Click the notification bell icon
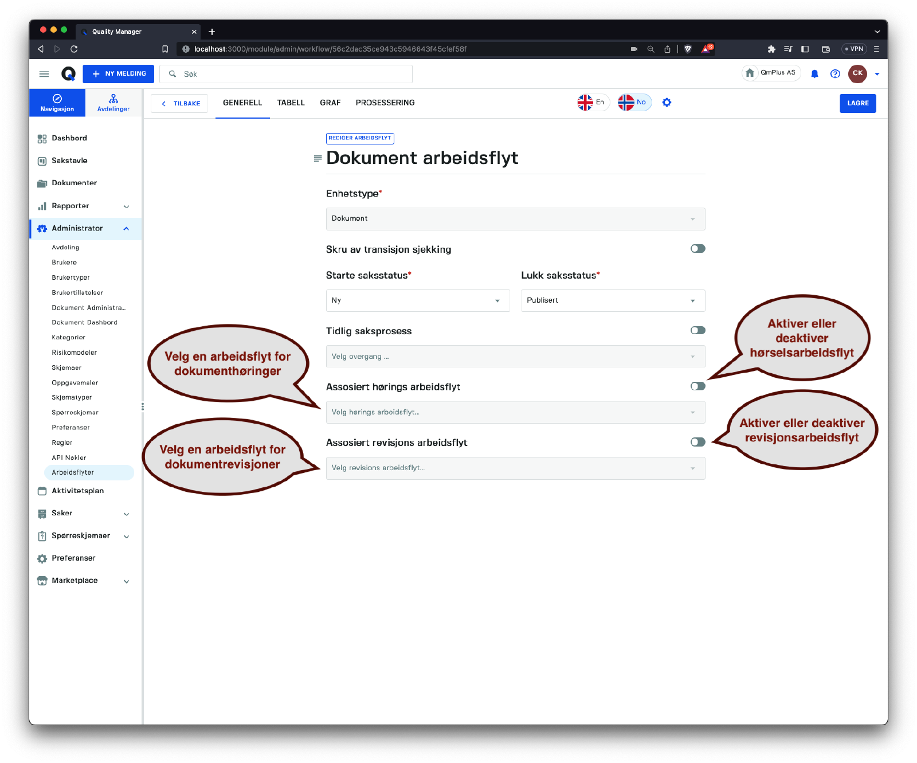This screenshot has height=763, width=917. [814, 74]
